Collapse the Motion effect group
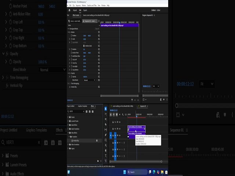235x176 pixels. coord(68,32)
